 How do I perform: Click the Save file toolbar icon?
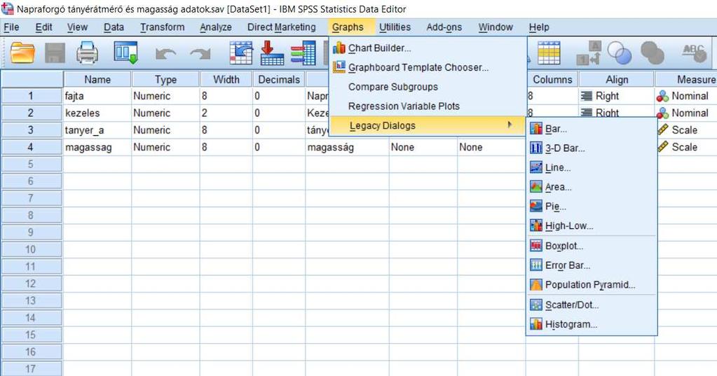[55, 53]
